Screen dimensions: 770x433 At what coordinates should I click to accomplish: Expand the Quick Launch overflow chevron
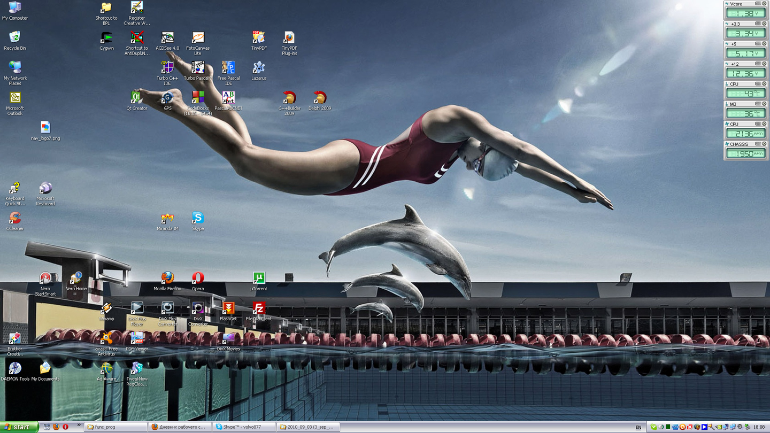79,426
